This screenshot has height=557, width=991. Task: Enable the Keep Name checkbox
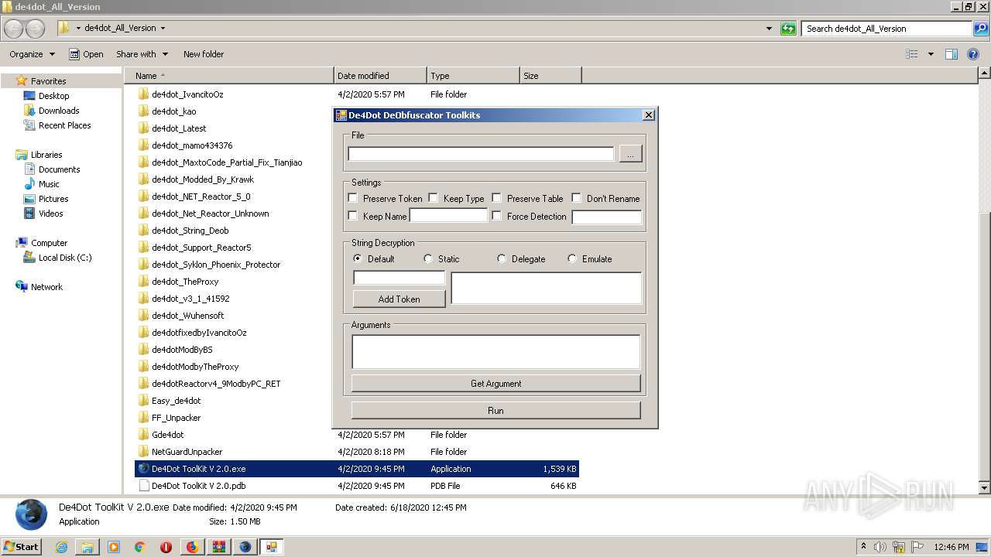coord(353,216)
